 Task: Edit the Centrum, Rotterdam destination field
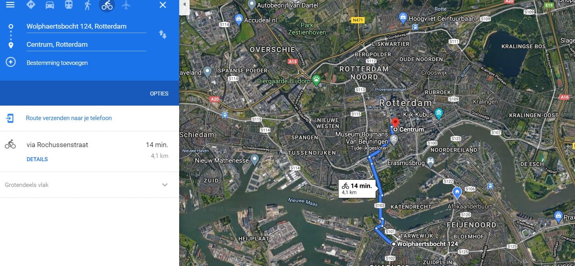pyautogui.click(x=86, y=45)
